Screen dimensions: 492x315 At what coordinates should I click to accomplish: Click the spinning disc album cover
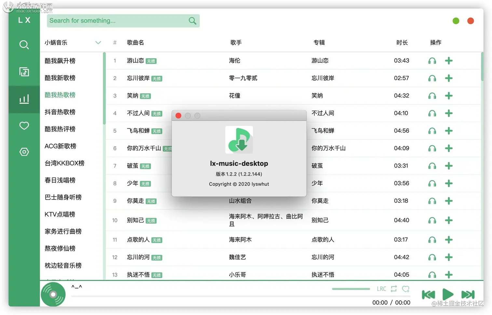coord(53,294)
